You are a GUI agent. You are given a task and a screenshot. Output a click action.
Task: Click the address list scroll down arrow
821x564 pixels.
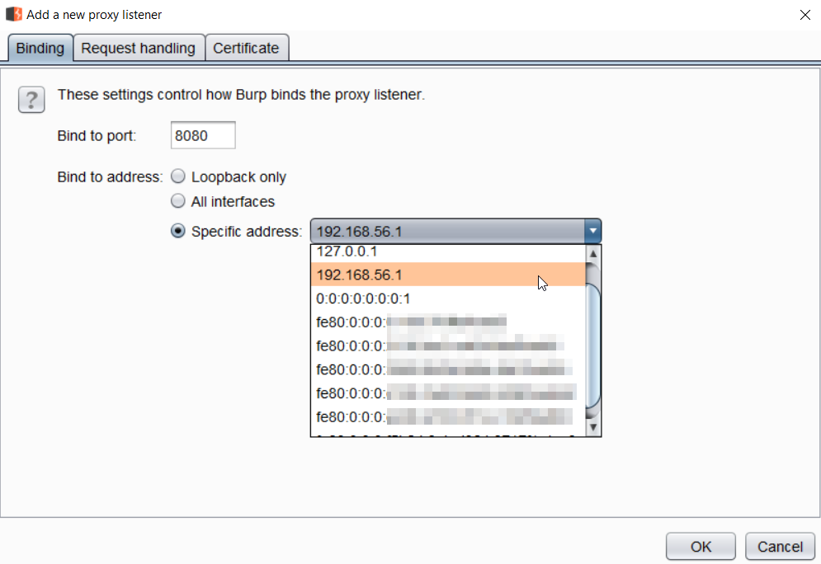[x=593, y=427]
